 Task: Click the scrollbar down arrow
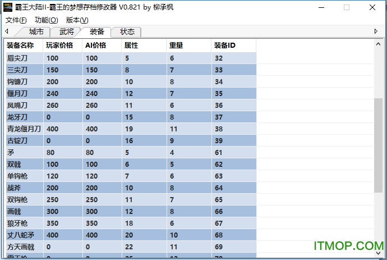(378, 253)
